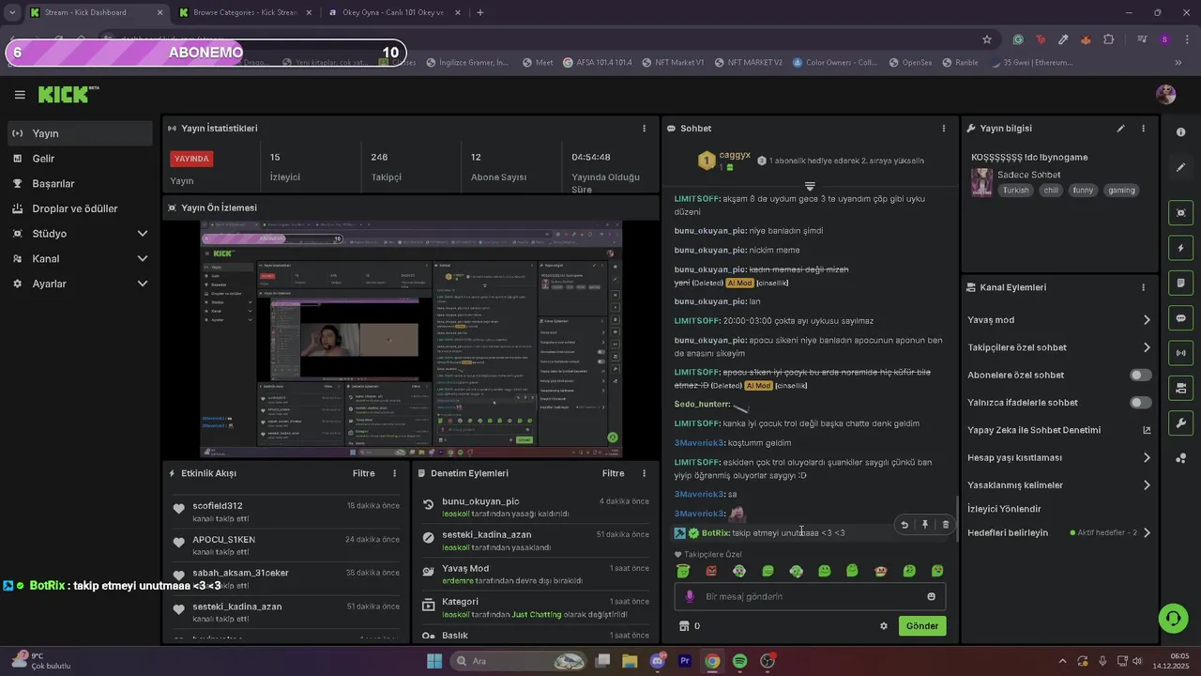Select Yayın in the sidebar

(x=81, y=133)
